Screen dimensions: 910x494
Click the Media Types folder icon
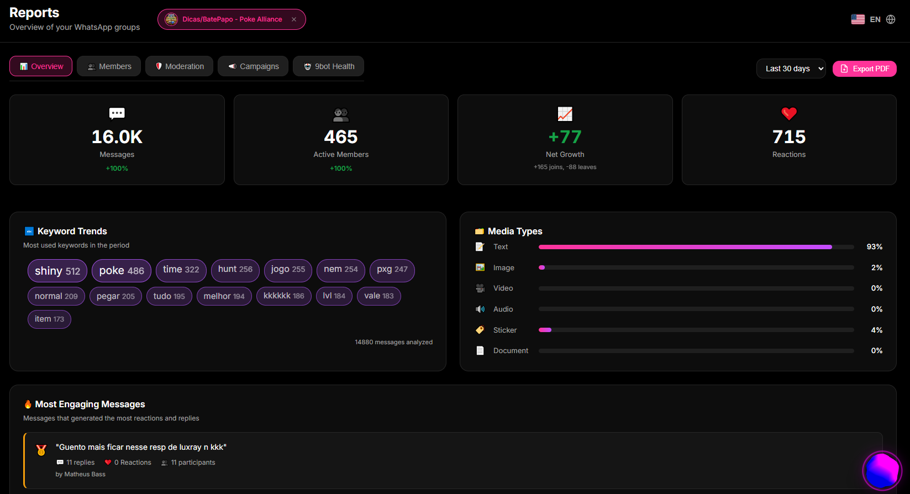(480, 231)
